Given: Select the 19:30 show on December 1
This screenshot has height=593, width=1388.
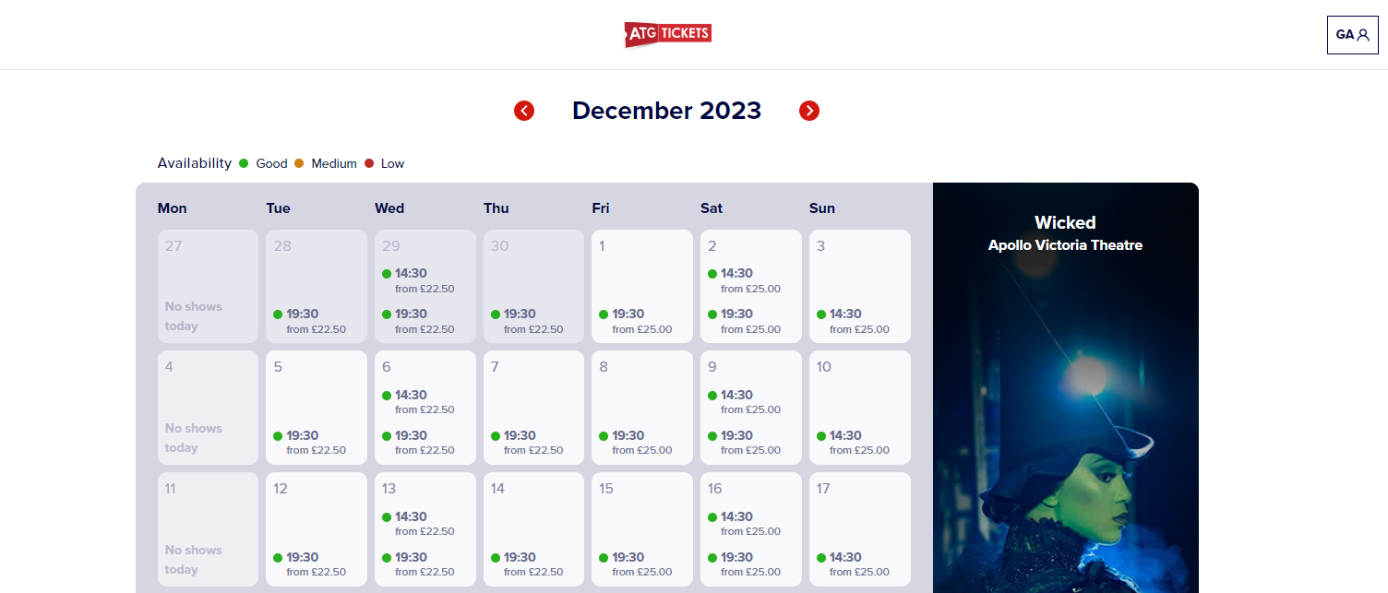Looking at the screenshot, I should (635, 321).
